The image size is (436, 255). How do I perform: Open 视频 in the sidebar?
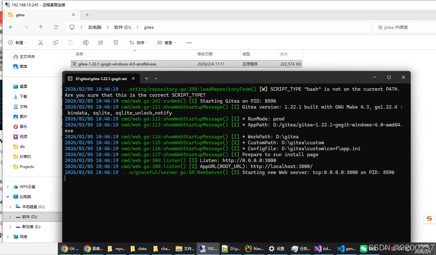pyautogui.click(x=20, y=137)
